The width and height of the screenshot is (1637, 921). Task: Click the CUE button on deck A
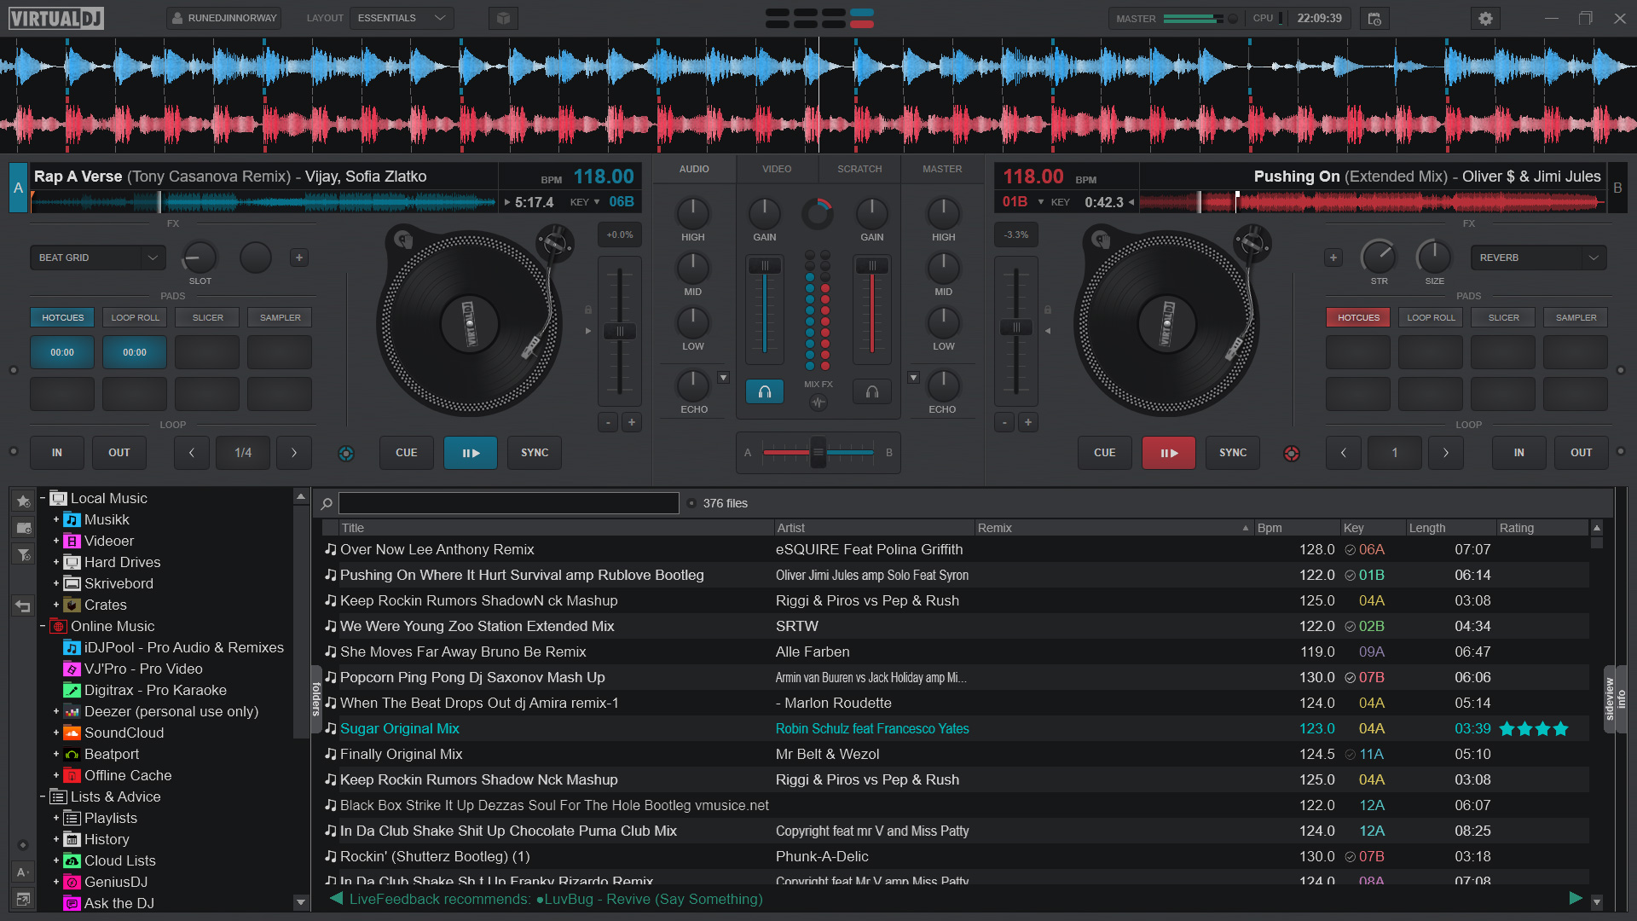tap(407, 452)
